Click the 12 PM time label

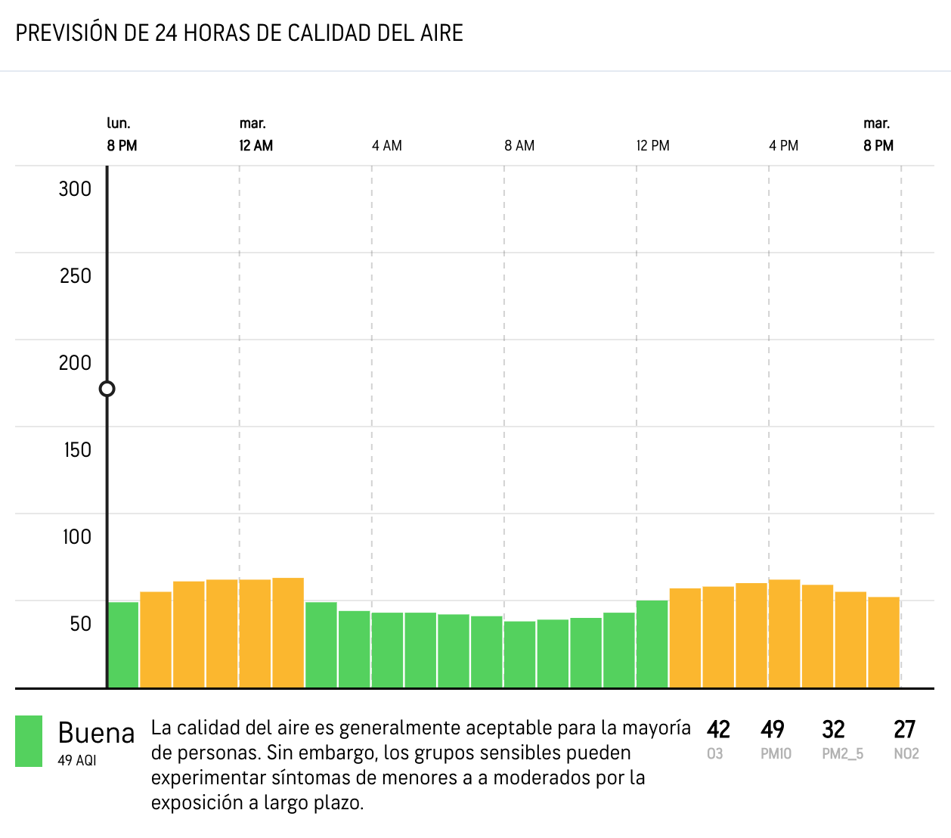pyautogui.click(x=653, y=145)
